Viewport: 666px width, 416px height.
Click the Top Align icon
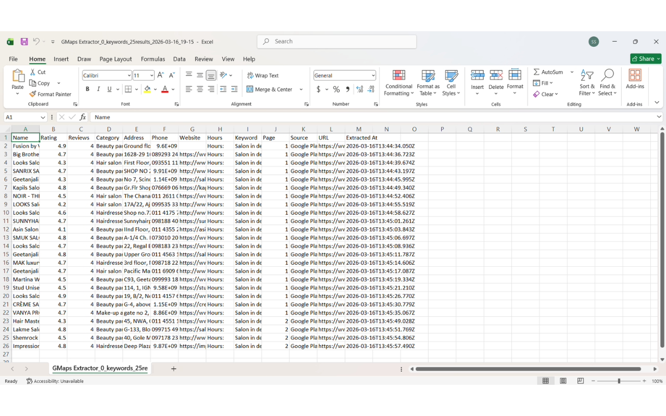tap(189, 75)
